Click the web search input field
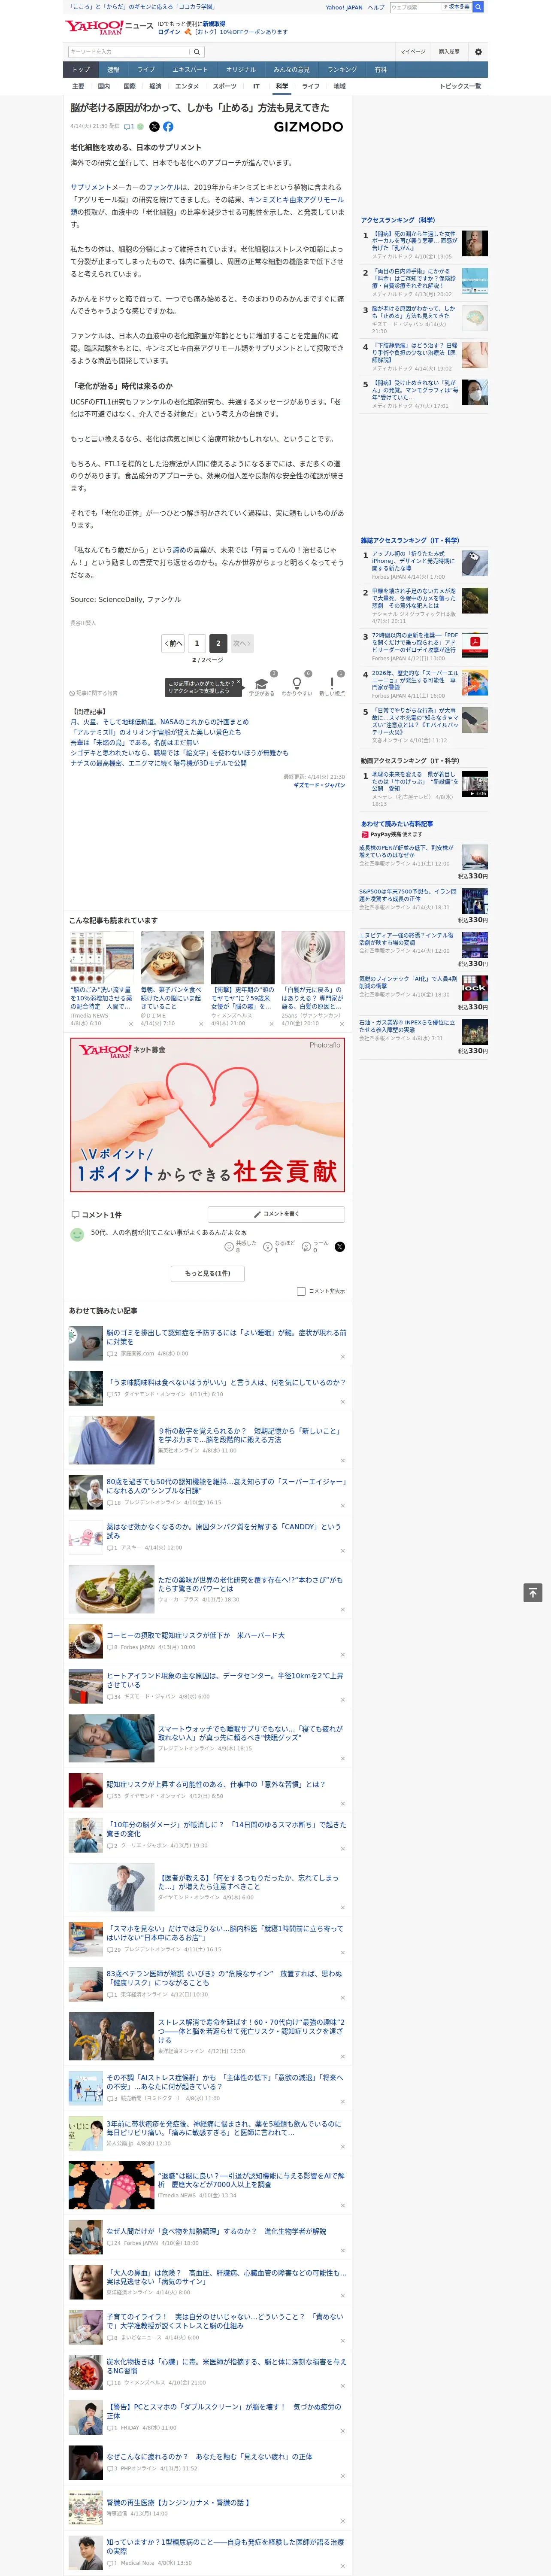This screenshot has height=2576, width=551. tap(416, 7)
